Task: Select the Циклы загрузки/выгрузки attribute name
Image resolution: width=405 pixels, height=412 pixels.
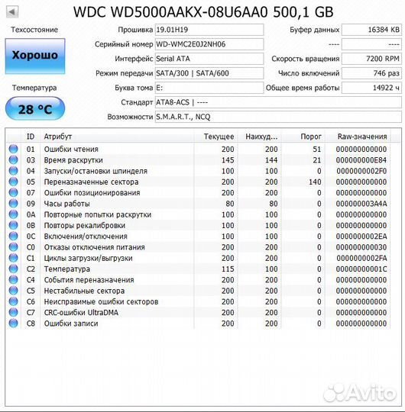Action: [88, 258]
